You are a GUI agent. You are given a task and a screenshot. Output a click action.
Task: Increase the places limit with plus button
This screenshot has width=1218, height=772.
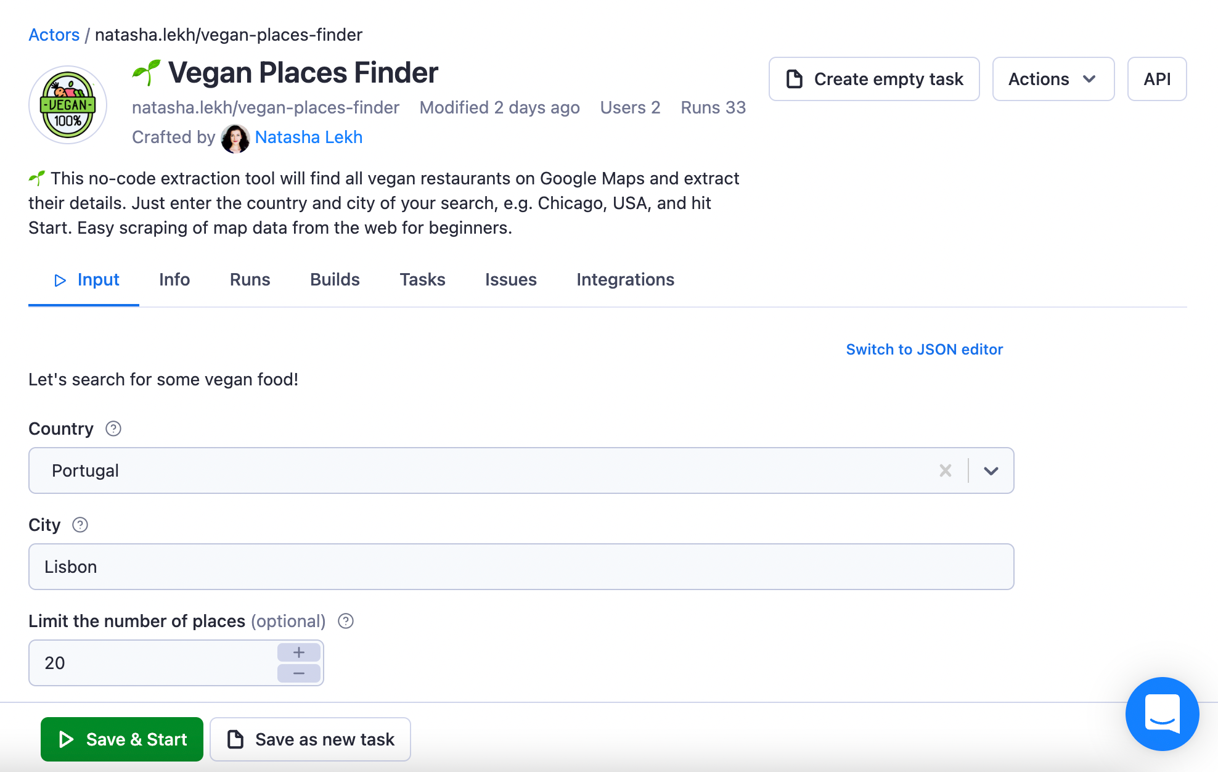[x=298, y=652]
